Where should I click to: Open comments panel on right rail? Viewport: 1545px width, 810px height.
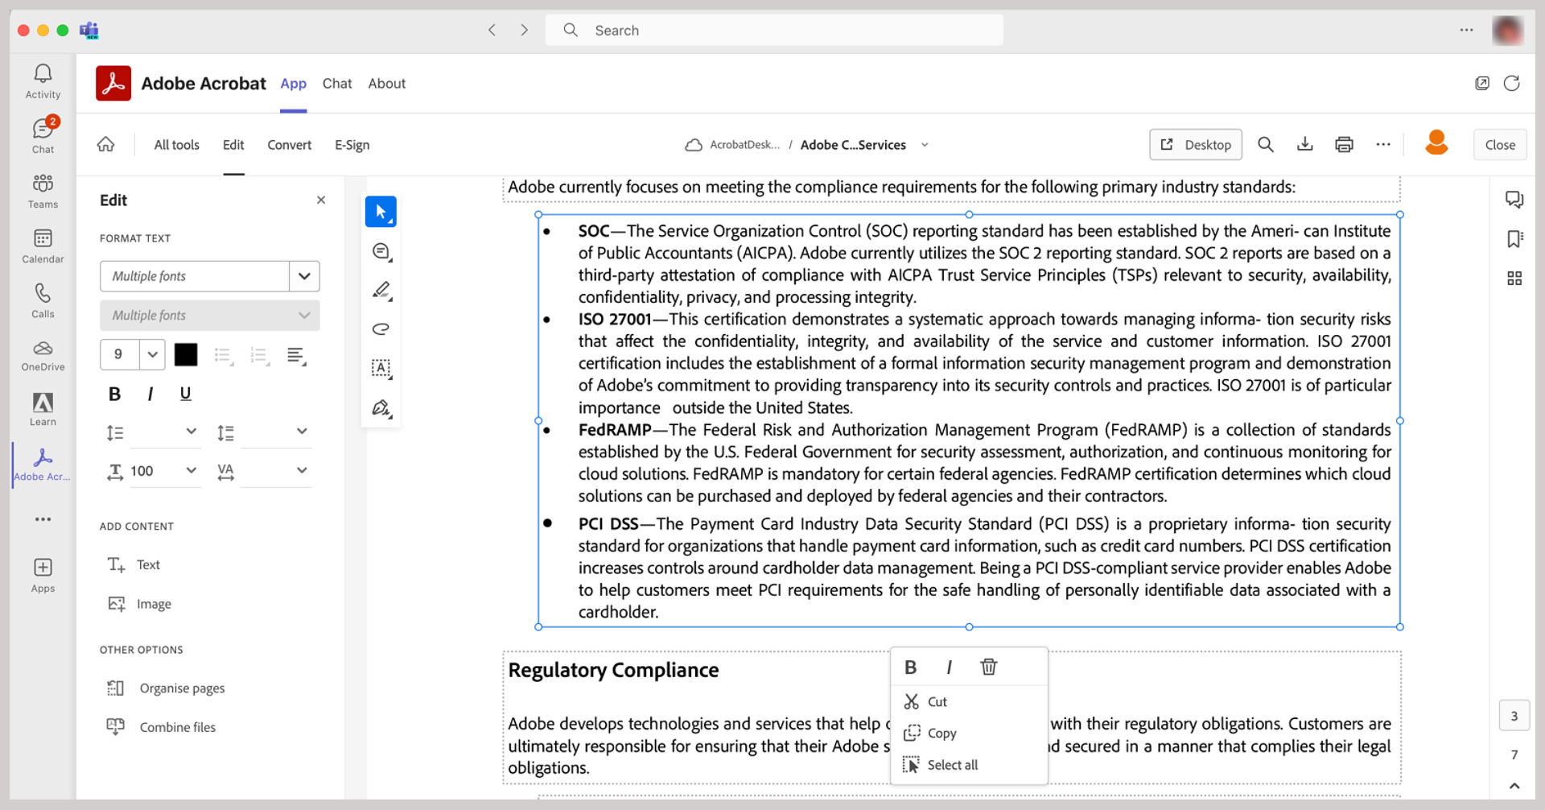coord(1514,199)
